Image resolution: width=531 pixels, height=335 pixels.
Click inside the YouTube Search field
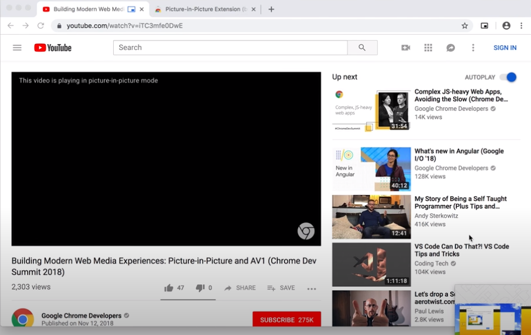pyautogui.click(x=230, y=48)
